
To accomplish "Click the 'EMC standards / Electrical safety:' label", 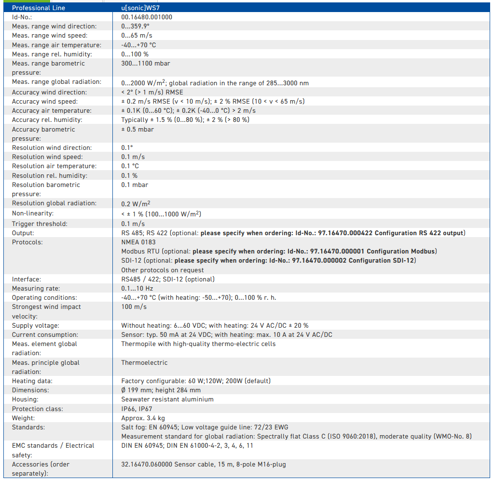I will 53,450.
